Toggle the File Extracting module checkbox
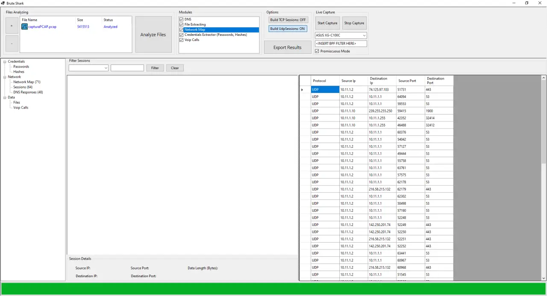Image resolution: width=547 pixels, height=296 pixels. pyautogui.click(x=182, y=25)
